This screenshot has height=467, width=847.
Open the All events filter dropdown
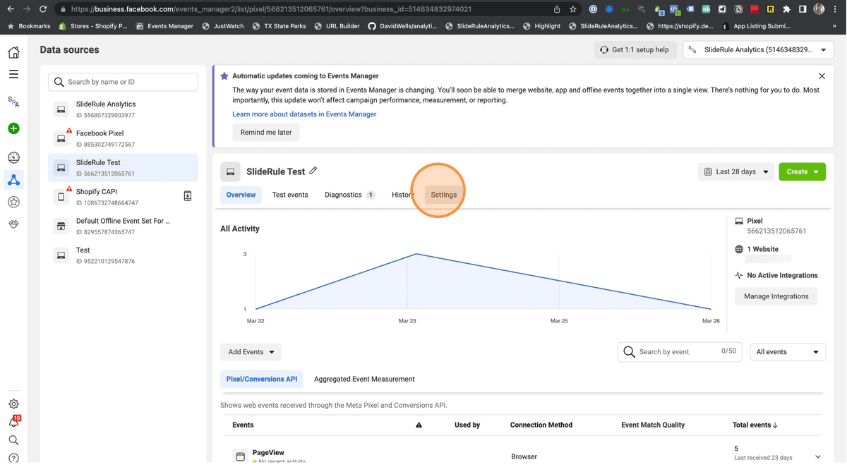click(x=788, y=352)
